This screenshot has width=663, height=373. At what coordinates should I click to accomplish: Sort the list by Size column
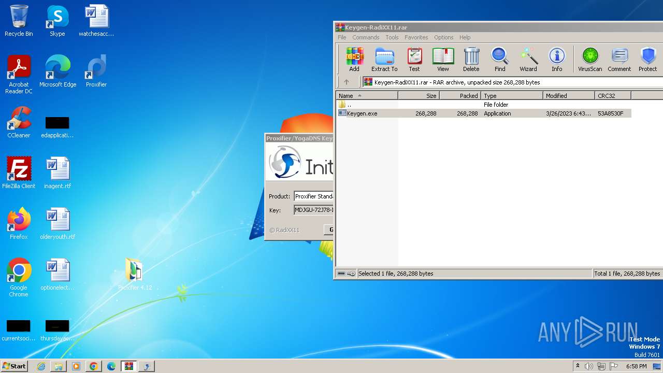pos(419,96)
